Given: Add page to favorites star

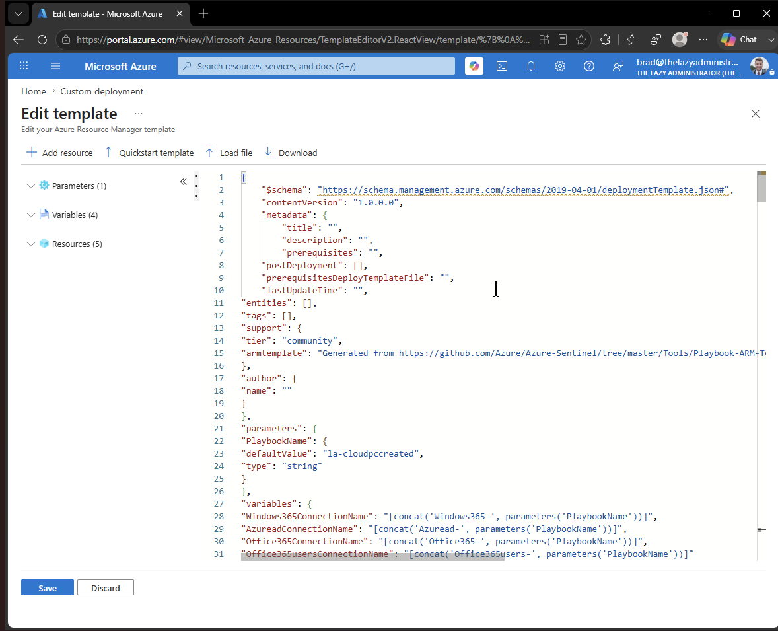Looking at the screenshot, I should click(581, 40).
